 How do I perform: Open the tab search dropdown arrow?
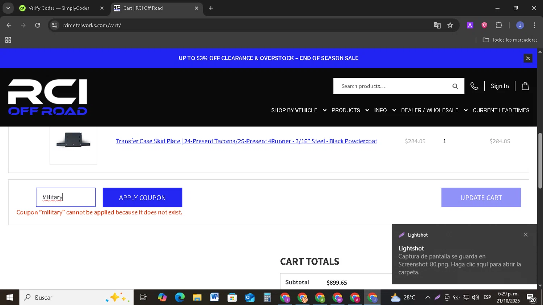click(8, 8)
